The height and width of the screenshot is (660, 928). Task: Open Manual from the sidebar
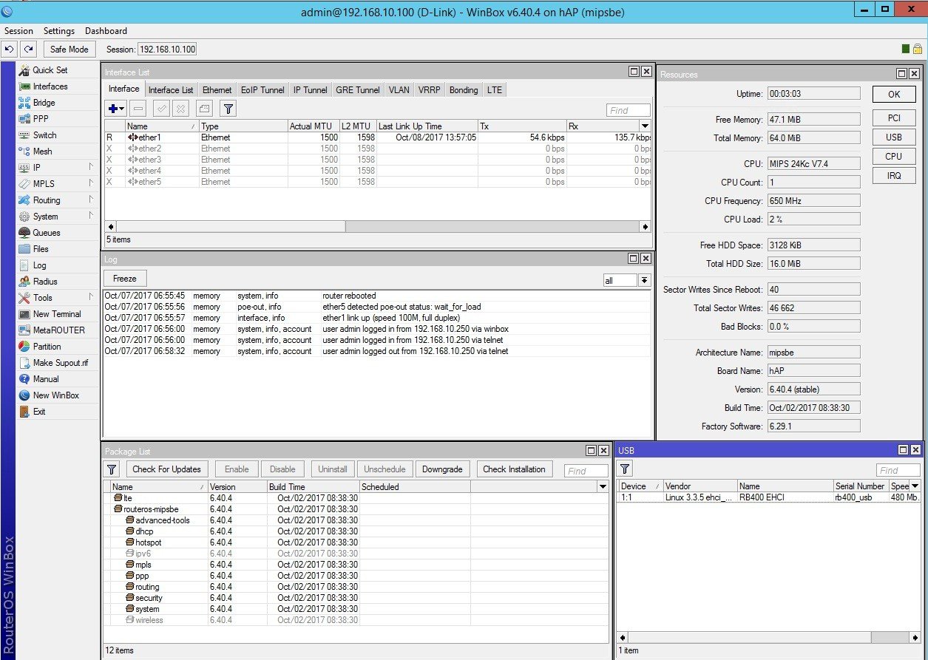46,379
